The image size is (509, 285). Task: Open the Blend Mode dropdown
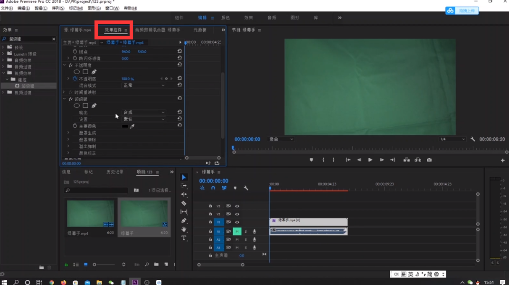tap(143, 85)
